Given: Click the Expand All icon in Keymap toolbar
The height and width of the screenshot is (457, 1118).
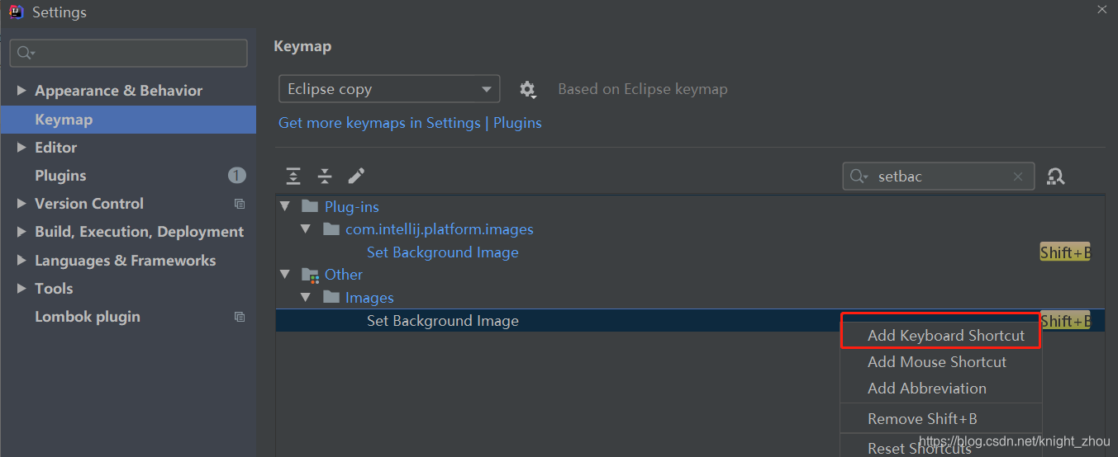Looking at the screenshot, I should pyautogui.click(x=293, y=176).
